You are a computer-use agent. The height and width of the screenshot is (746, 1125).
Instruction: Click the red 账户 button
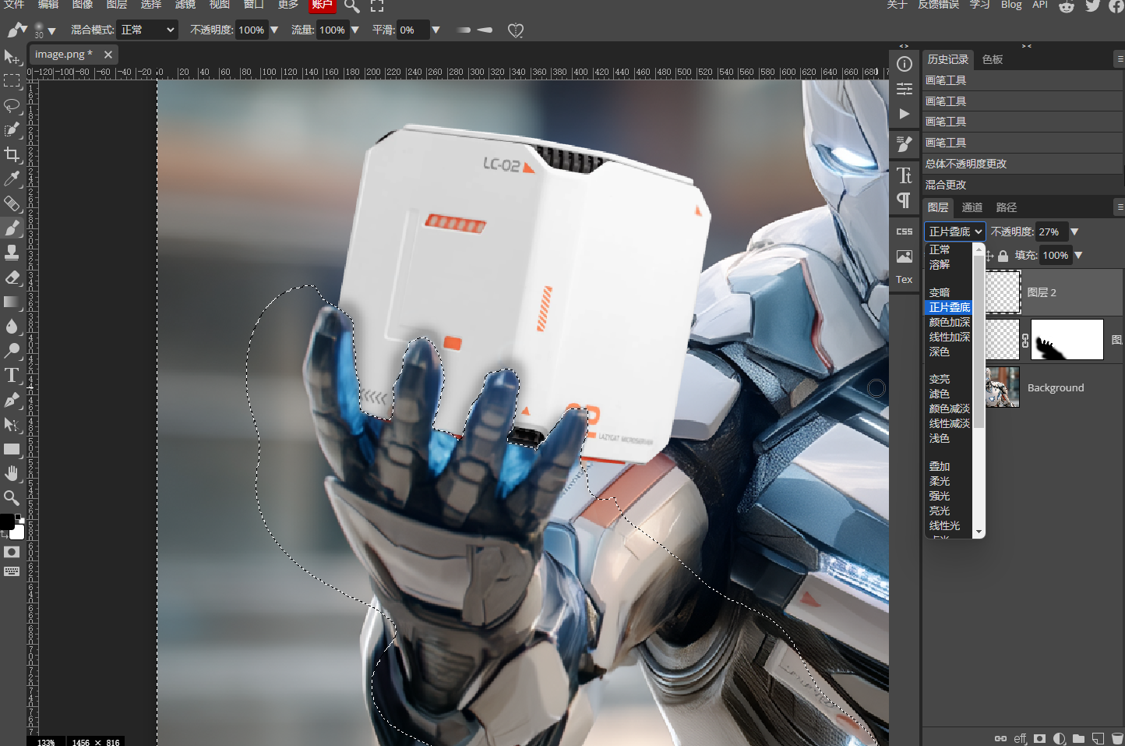(322, 5)
